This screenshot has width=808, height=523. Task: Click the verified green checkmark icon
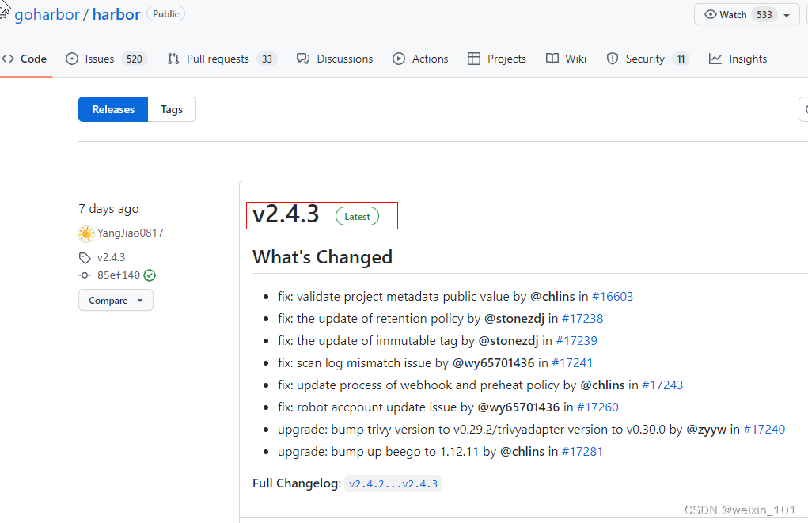[150, 275]
